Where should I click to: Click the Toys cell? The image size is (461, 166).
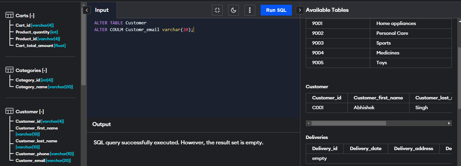click(411, 63)
